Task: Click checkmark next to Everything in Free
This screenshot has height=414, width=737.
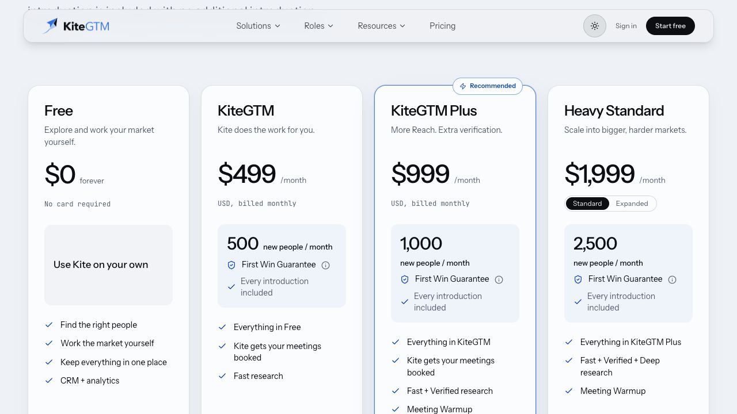Action: point(222,327)
